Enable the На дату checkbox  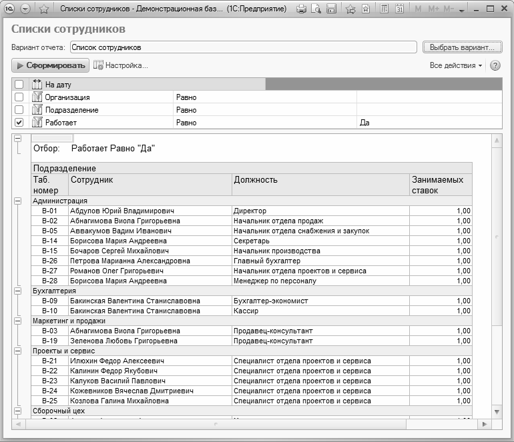pyautogui.click(x=19, y=85)
